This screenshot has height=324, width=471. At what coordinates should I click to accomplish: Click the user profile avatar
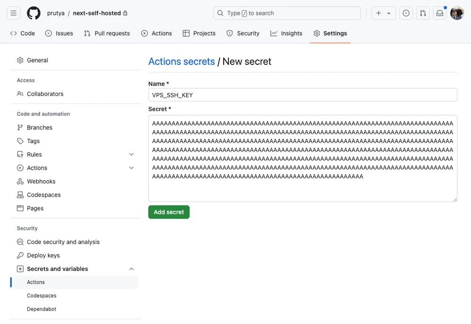(457, 13)
